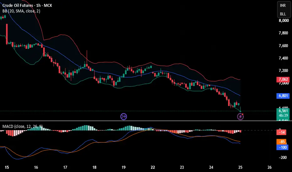
Task: Select the BB (20, SMA, close, 2) indicator label
Action: coord(21,11)
